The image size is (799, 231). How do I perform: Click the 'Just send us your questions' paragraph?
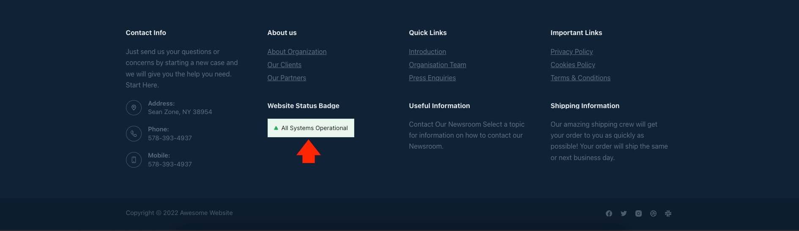click(x=182, y=68)
